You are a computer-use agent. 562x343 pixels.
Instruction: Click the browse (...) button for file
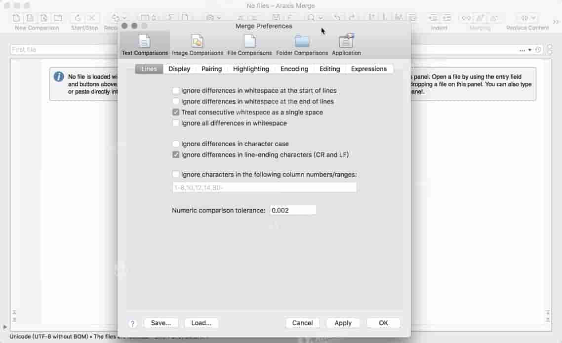(x=522, y=50)
